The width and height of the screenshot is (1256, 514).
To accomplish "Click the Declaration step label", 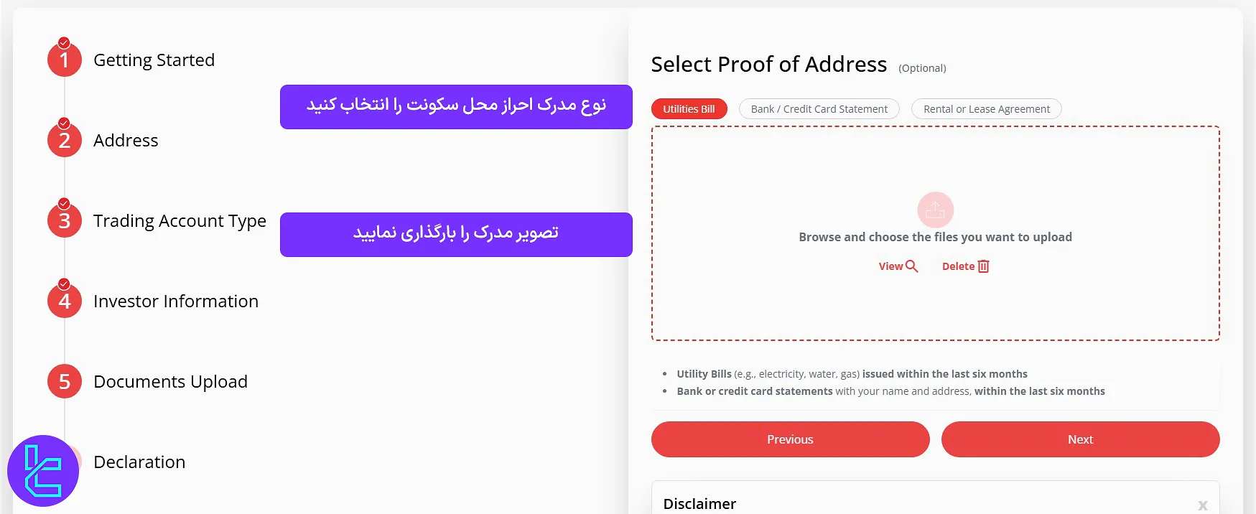I will 139,462.
